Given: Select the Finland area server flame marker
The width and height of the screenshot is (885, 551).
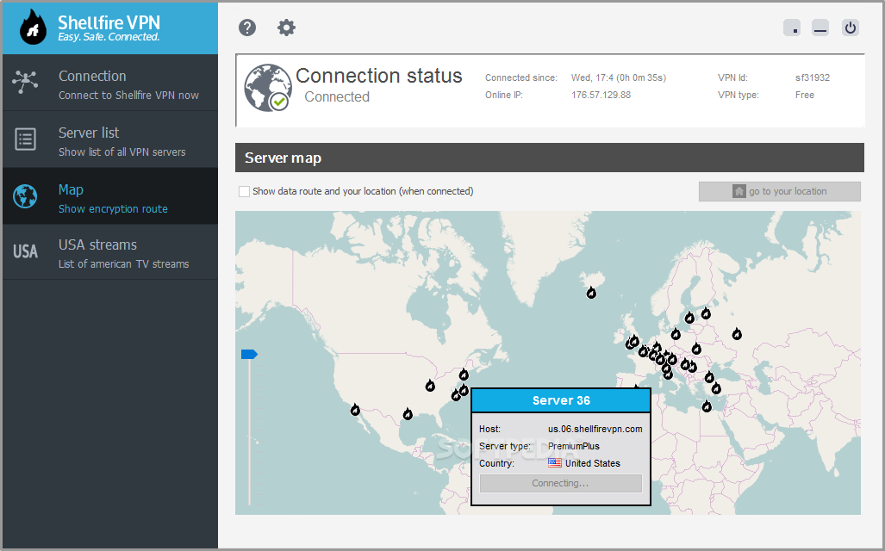Looking at the screenshot, I should [706, 313].
